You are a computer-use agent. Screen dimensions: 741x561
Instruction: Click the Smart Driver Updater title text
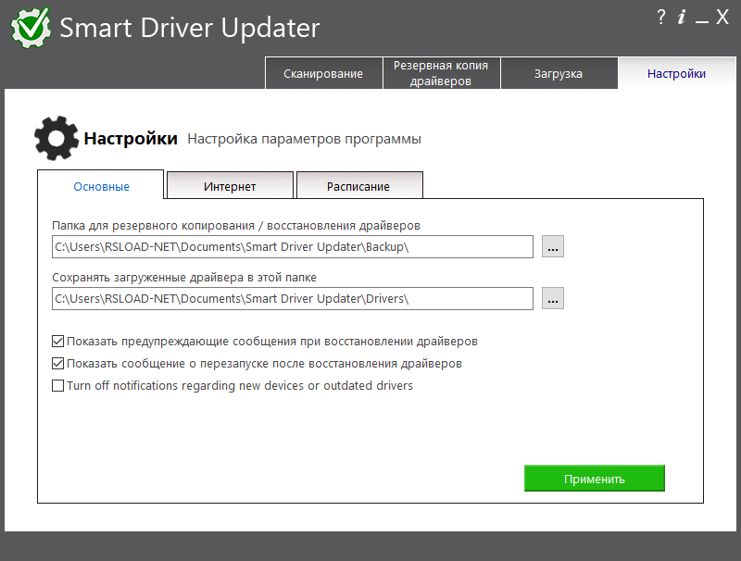click(x=190, y=28)
